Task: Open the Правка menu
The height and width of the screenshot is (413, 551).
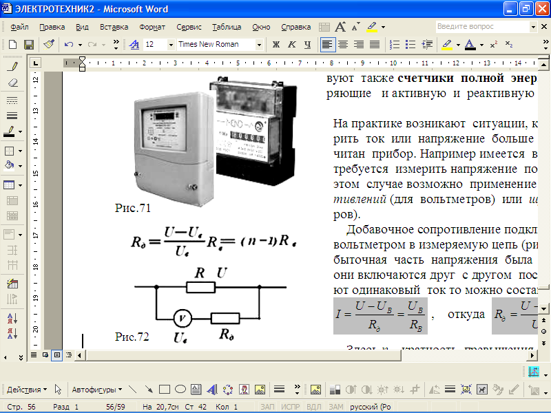Action: [x=52, y=27]
